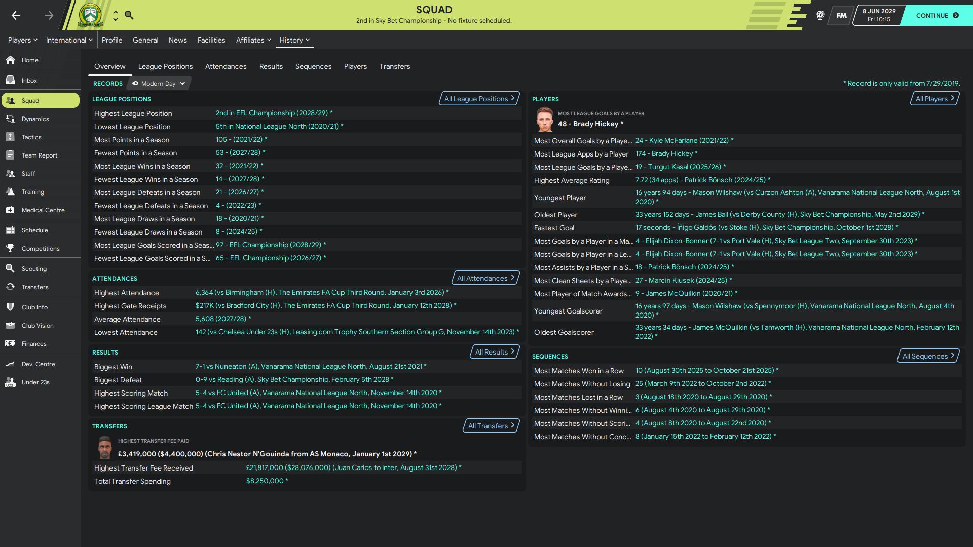Open the Facilities menu item

[211, 40]
